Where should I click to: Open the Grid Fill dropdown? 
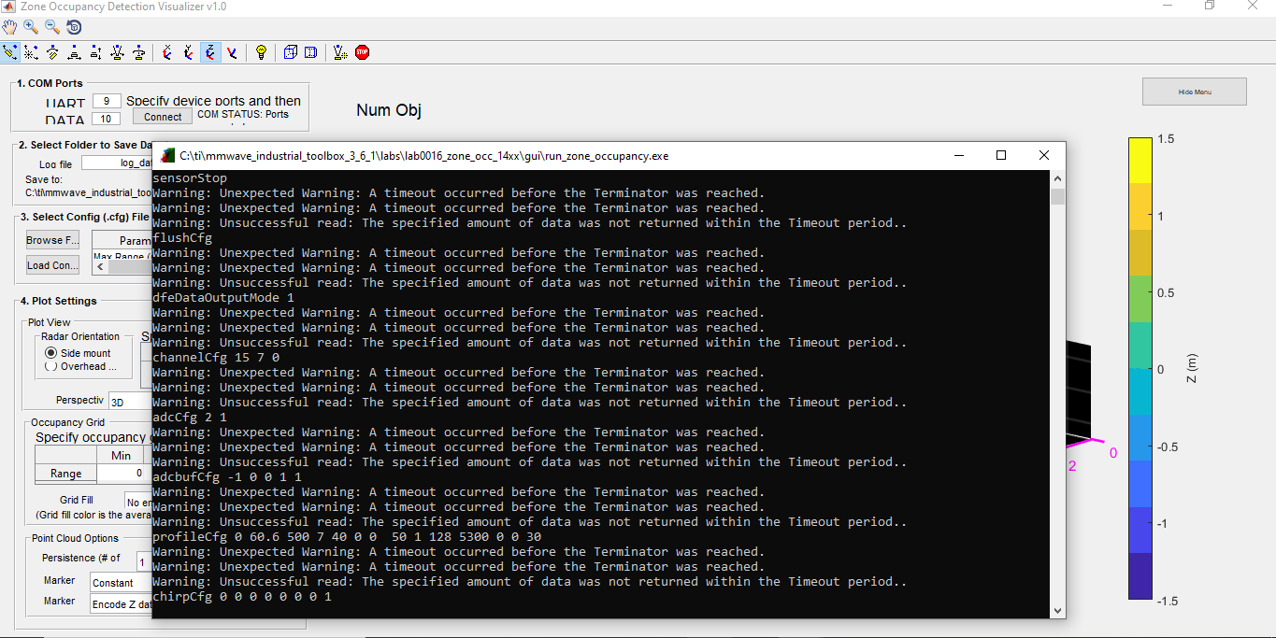tap(138, 502)
